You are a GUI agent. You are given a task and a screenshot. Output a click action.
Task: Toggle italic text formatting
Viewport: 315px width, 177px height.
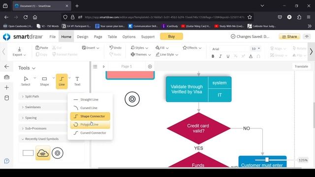click(220, 57)
